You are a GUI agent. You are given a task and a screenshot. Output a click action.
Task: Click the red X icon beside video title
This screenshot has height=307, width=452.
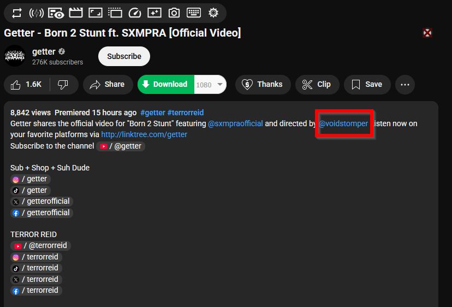pos(427,33)
